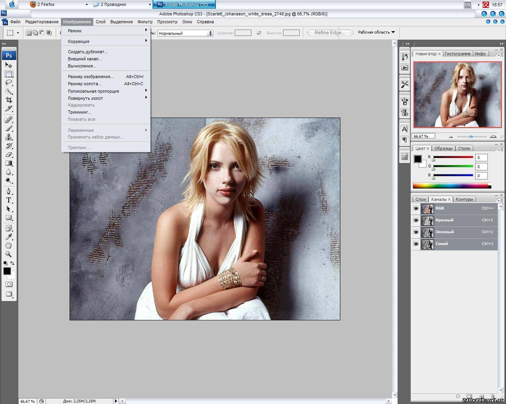506x404 pixels.
Task: Open the status bar info arrow
Action: [x=116, y=401]
